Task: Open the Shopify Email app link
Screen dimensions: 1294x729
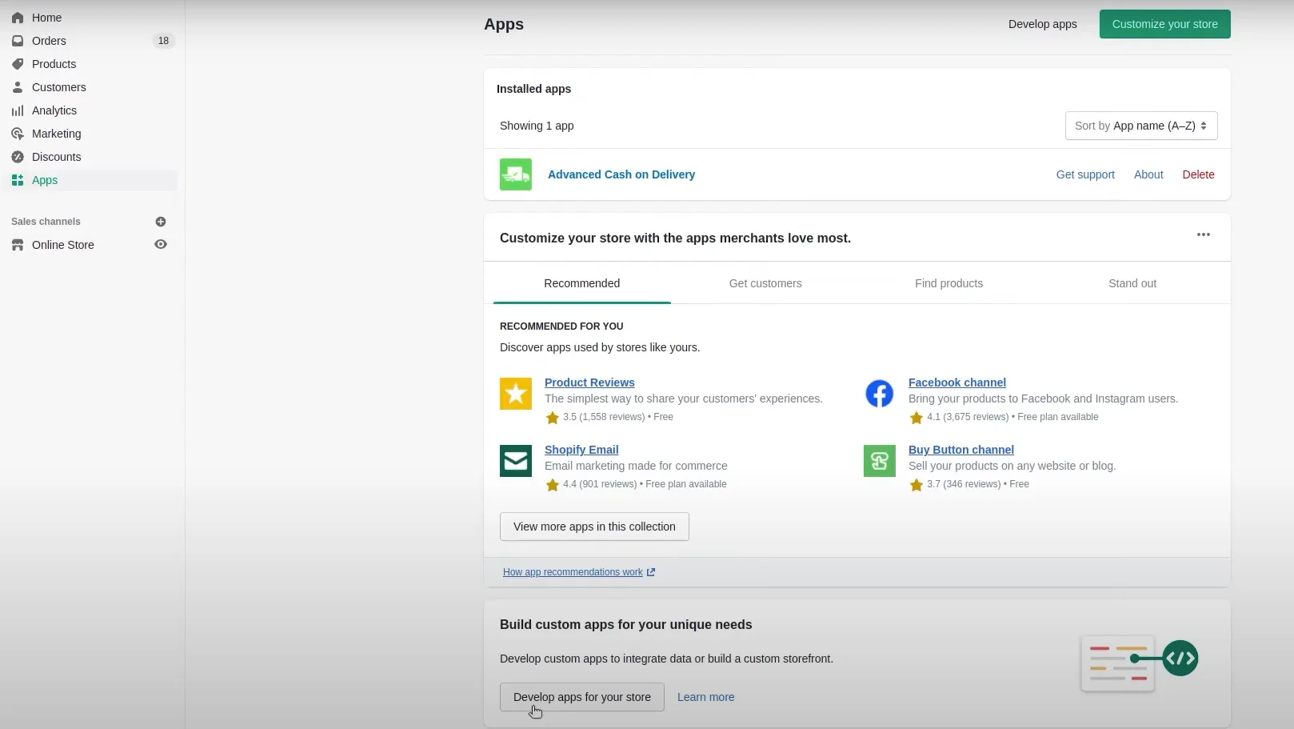Action: pyautogui.click(x=581, y=450)
